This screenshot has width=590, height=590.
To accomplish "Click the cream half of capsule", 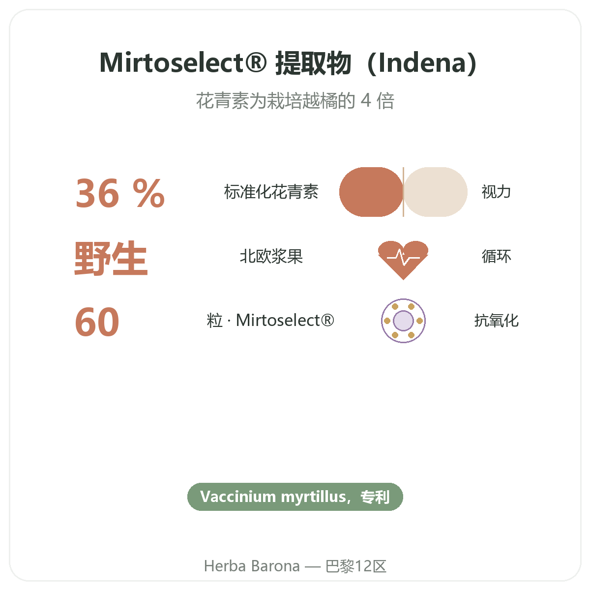I will point(436,192).
